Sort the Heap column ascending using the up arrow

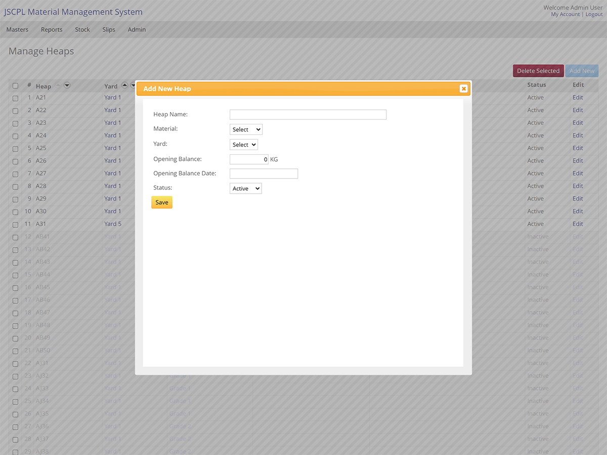tap(58, 85)
